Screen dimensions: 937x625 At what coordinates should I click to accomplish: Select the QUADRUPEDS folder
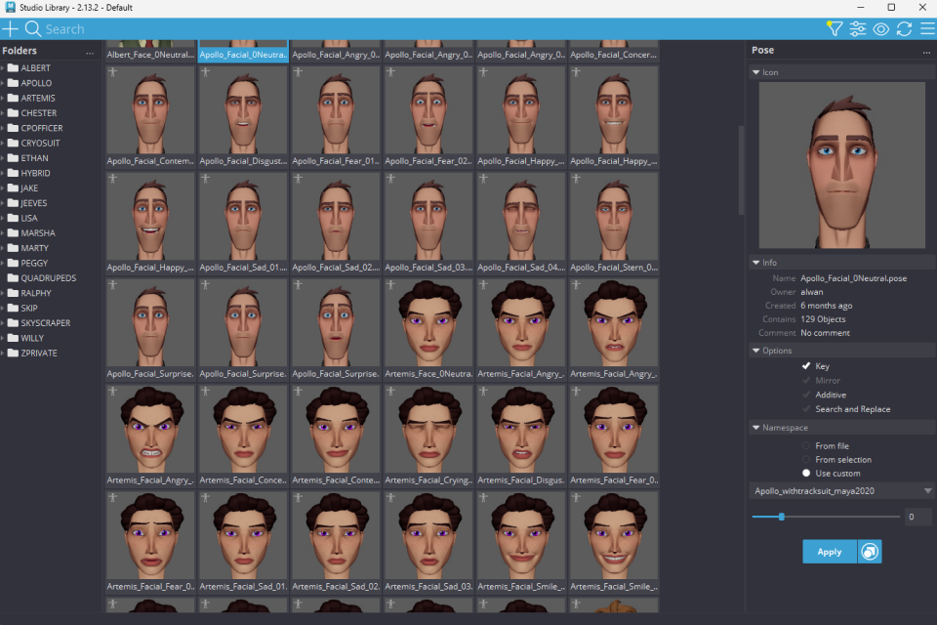point(49,278)
